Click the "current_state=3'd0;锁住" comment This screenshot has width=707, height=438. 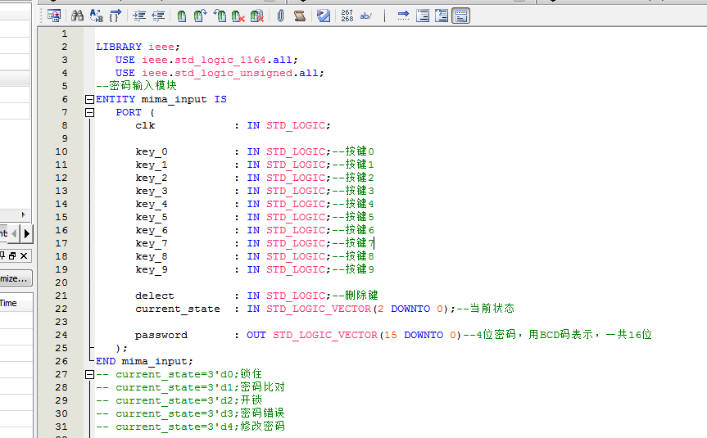189,374
